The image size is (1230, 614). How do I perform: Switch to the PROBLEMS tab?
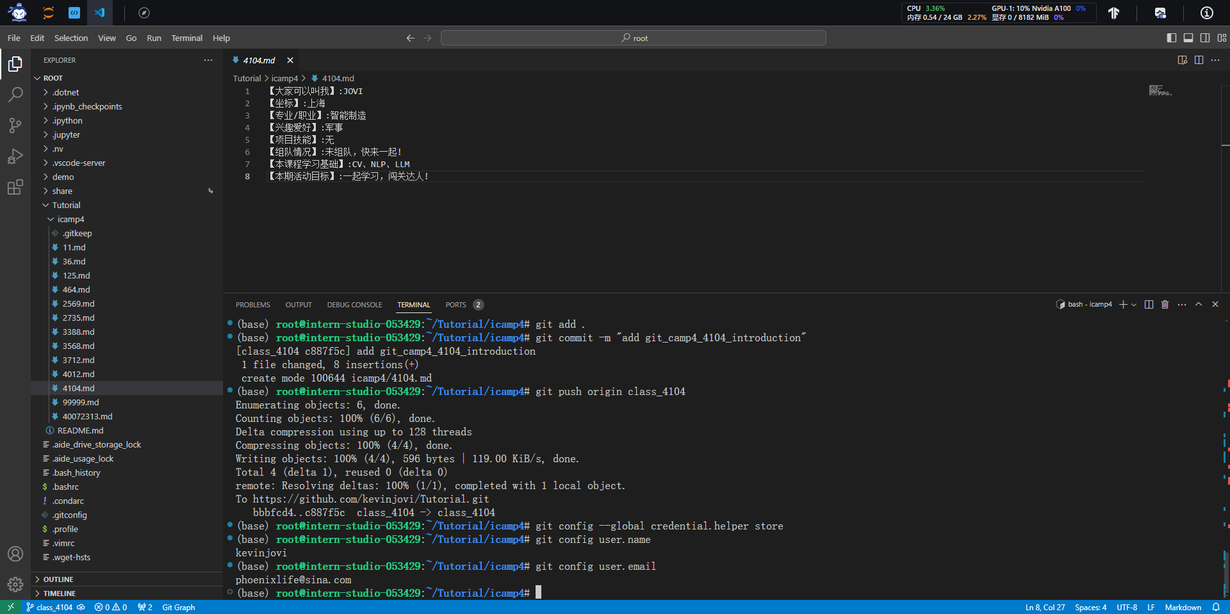click(252, 305)
